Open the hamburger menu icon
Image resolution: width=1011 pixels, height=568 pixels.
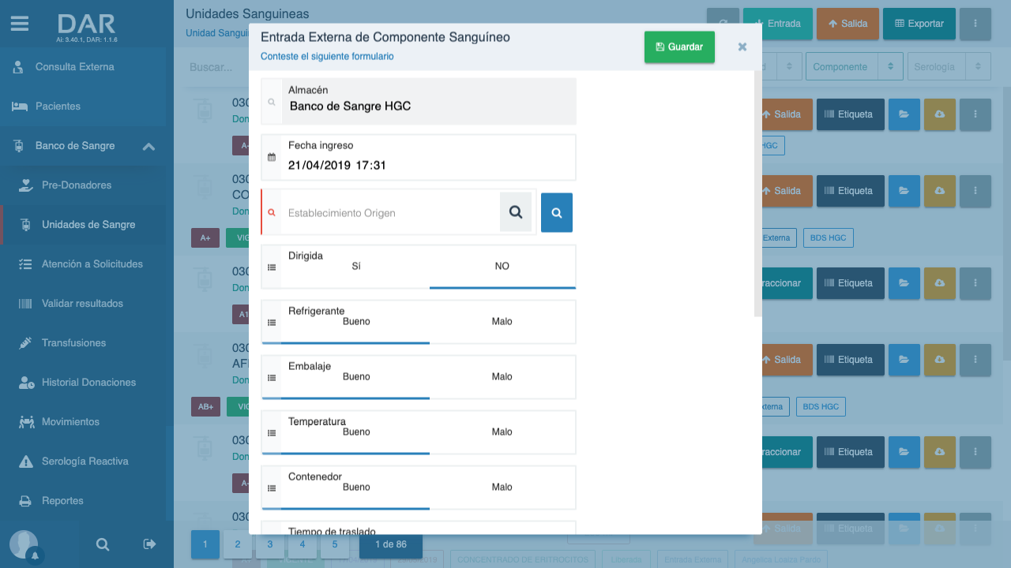coord(20,24)
